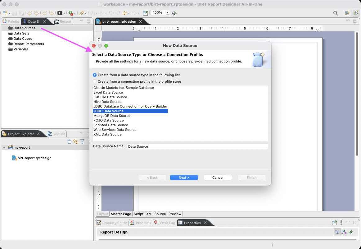Screen dimensions: 361x249
Task: Select the Report Design perspective icon
Action: click(356, 13)
